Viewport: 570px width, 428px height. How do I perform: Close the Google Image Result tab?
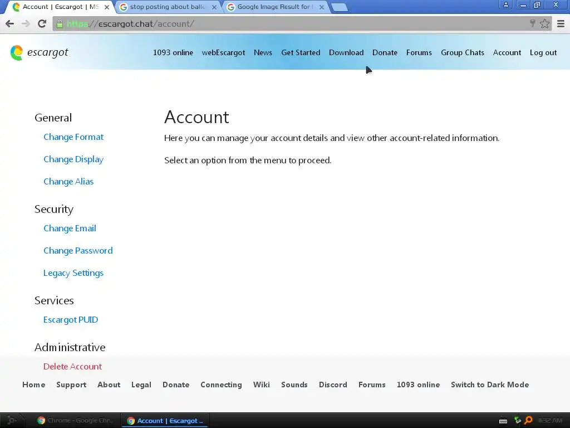(321, 7)
